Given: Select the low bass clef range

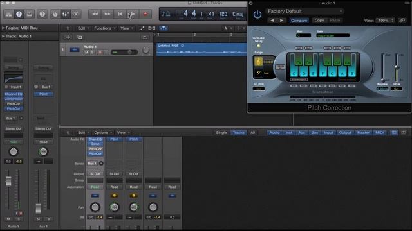Looking at the screenshot, I should tap(259, 73).
